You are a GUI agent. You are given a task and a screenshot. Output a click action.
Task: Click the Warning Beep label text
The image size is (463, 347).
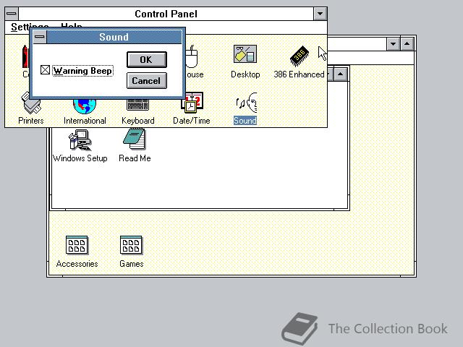point(83,71)
